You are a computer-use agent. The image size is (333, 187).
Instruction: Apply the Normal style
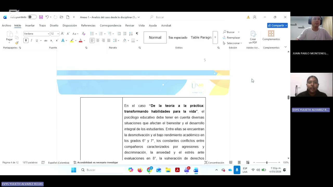click(x=155, y=37)
